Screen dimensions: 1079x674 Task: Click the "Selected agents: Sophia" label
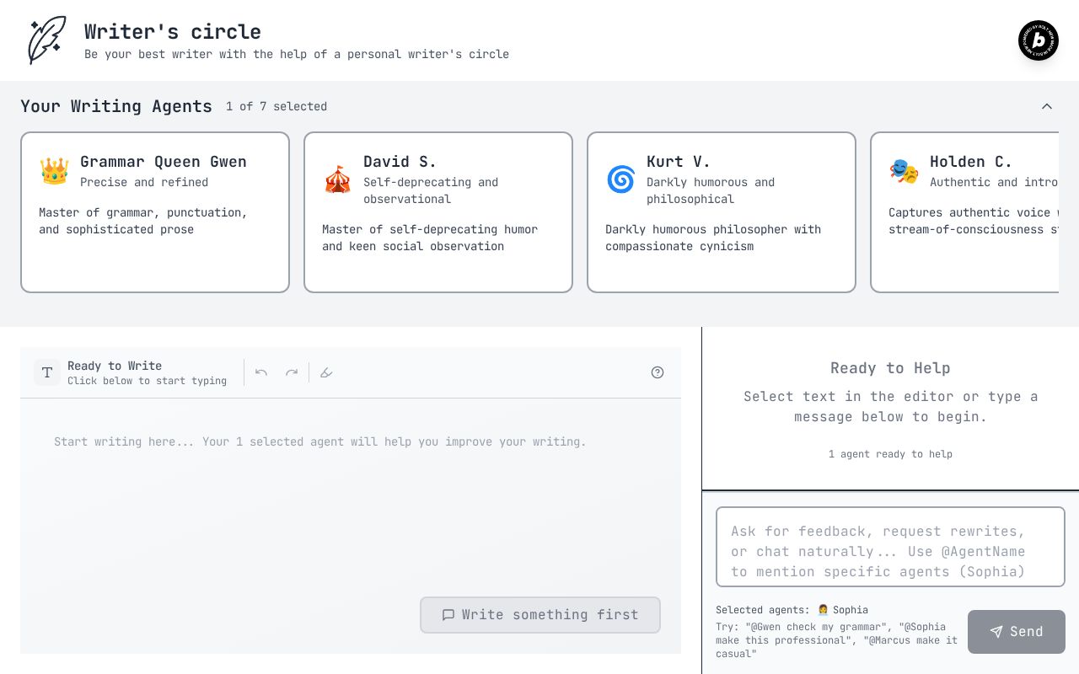point(792,610)
